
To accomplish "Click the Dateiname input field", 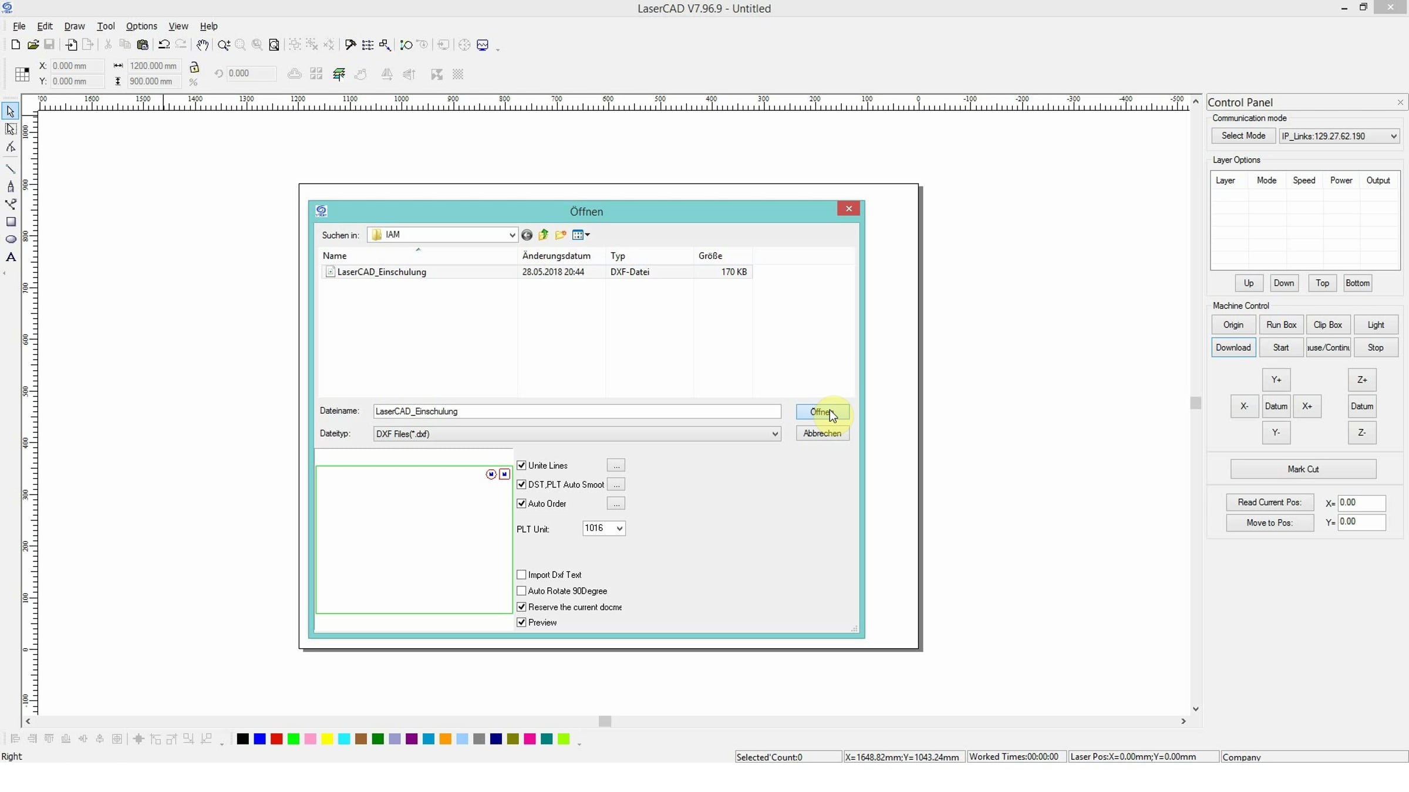I will (577, 411).
